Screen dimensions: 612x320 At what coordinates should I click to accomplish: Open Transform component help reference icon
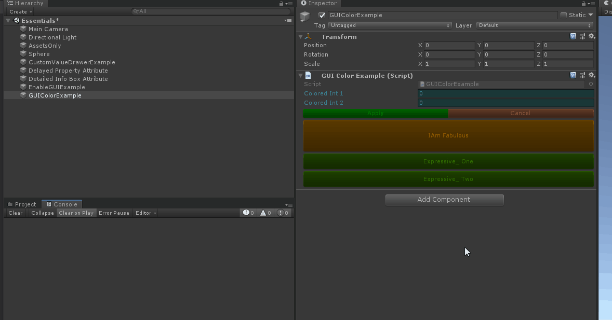click(x=573, y=37)
